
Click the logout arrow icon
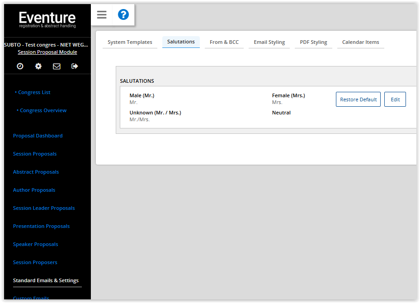[x=75, y=66]
